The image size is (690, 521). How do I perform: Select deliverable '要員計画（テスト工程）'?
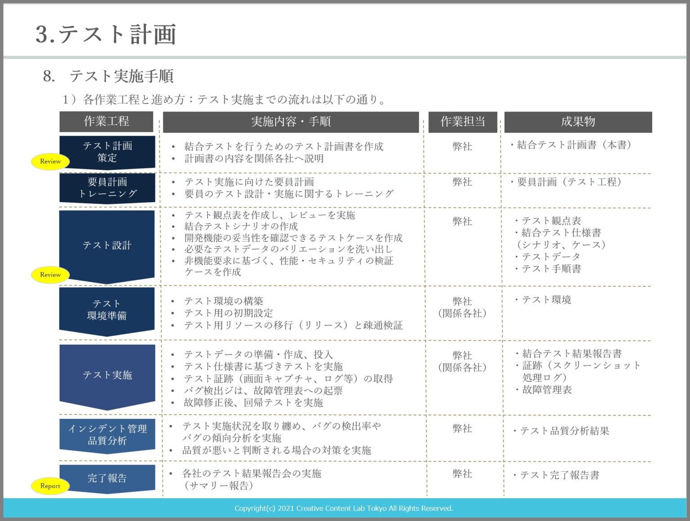pyautogui.click(x=567, y=182)
